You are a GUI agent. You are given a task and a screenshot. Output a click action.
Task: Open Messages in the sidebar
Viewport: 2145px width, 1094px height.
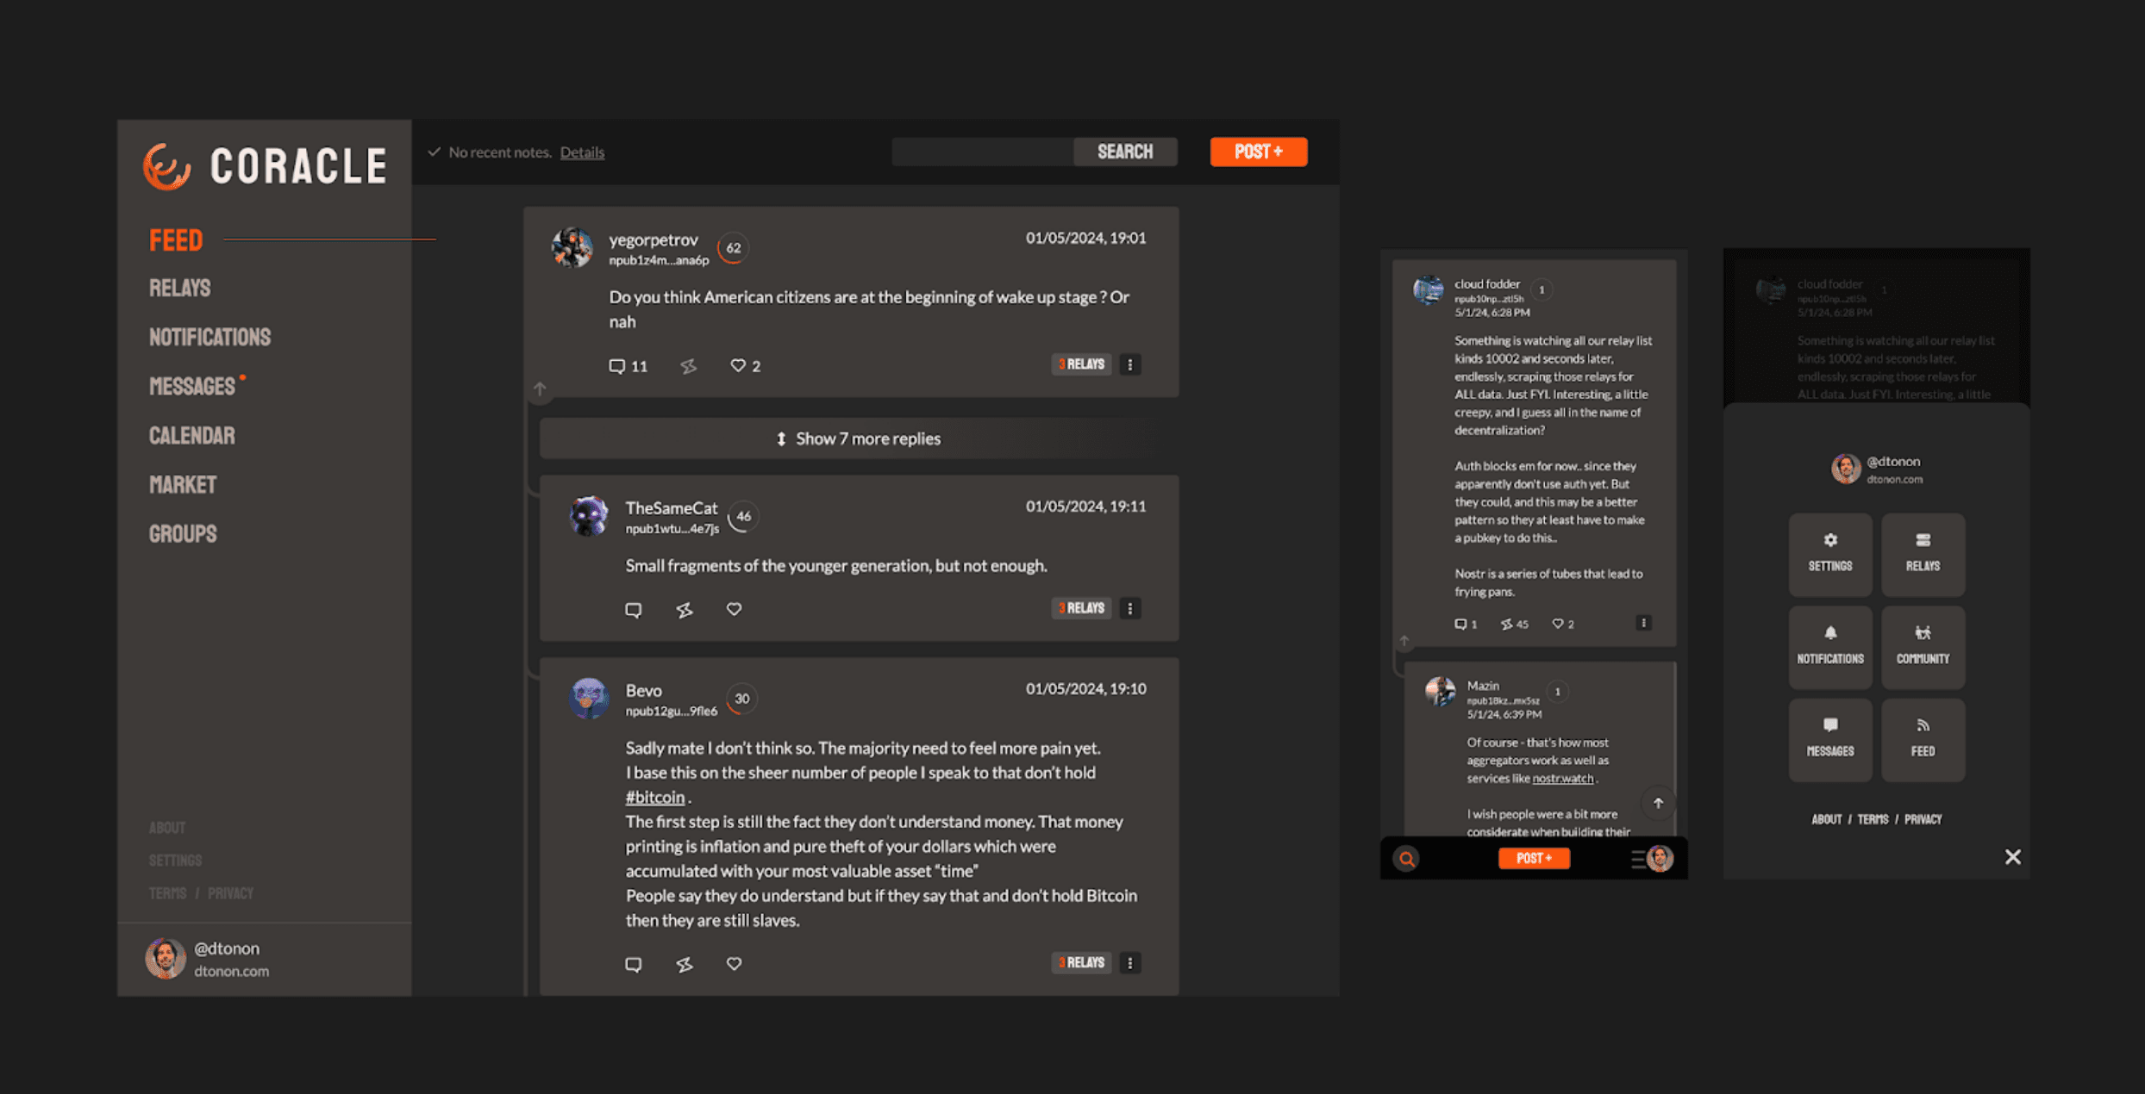click(x=192, y=386)
